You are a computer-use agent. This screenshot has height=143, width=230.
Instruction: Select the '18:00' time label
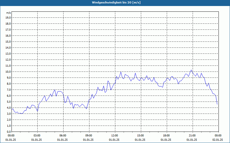[167, 136]
